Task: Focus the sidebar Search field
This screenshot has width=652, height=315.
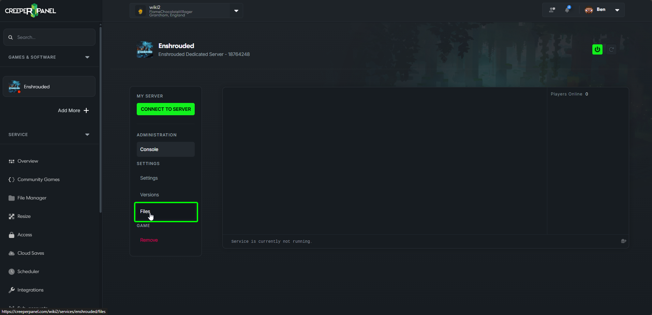Action: coord(49,37)
